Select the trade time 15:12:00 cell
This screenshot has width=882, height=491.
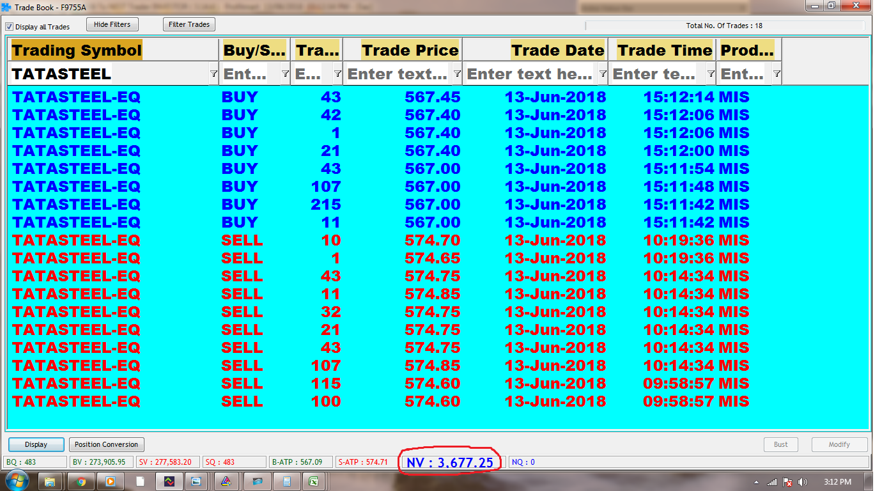679,151
